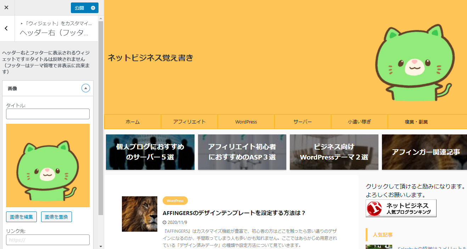This screenshot has width=467, height=249.
Task: Open アフィンガー関連記事 banner
Action: coord(424,152)
